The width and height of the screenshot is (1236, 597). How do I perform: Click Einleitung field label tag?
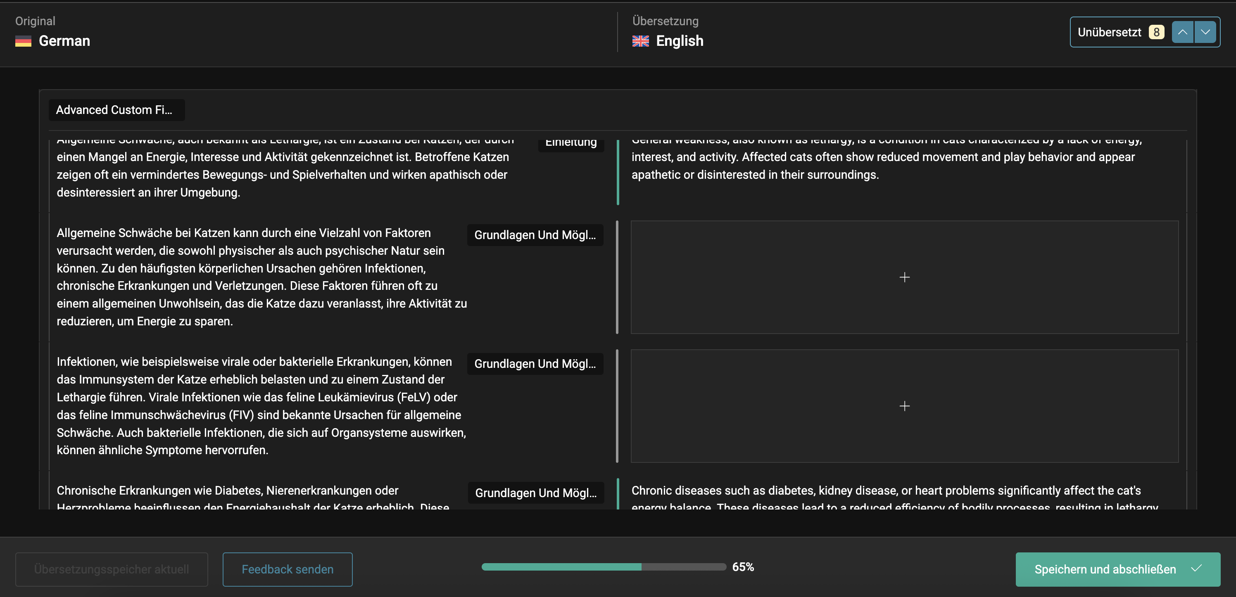(x=570, y=145)
